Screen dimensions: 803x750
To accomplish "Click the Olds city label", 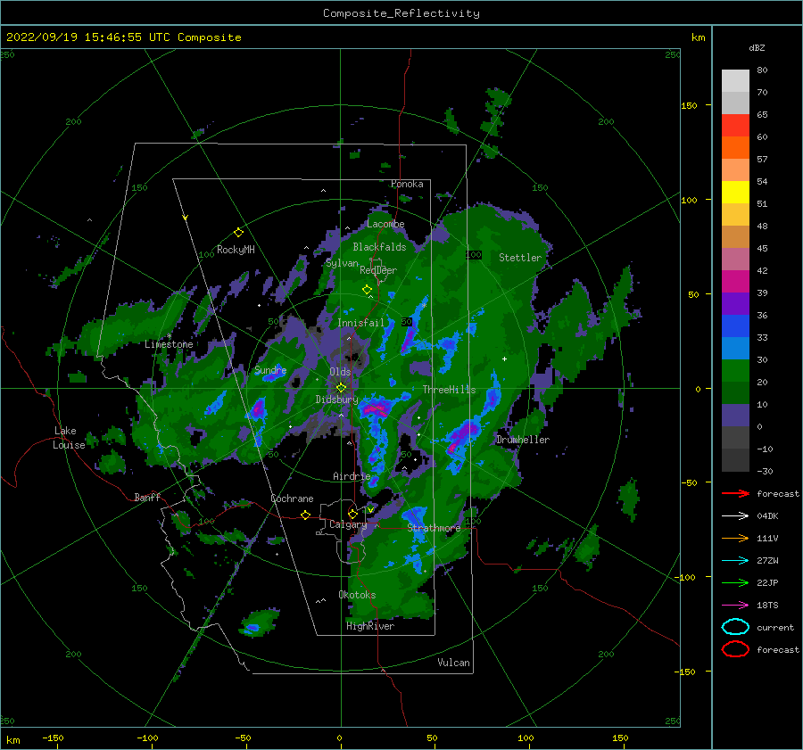I will [340, 372].
